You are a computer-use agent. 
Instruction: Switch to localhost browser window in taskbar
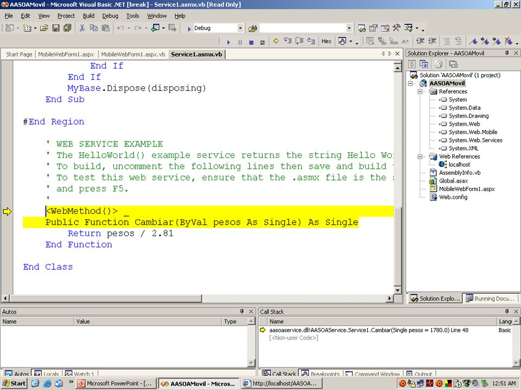281,383
